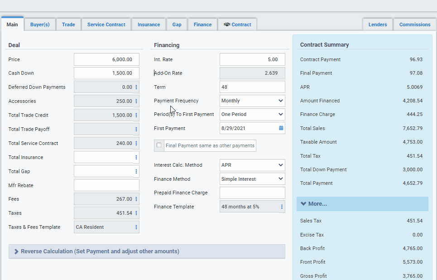
Task: Open the Total Insurance breakdown icon
Action: pyautogui.click(x=136, y=157)
